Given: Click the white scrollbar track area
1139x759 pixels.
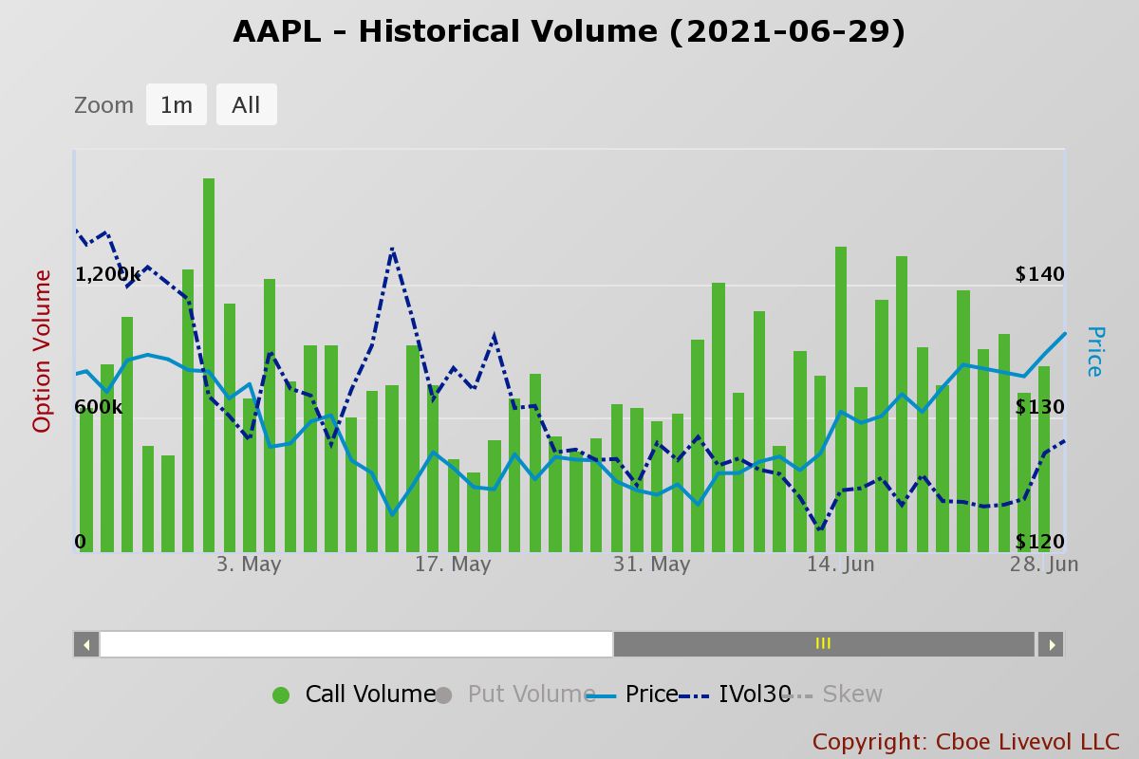Looking at the screenshot, I should [x=356, y=644].
